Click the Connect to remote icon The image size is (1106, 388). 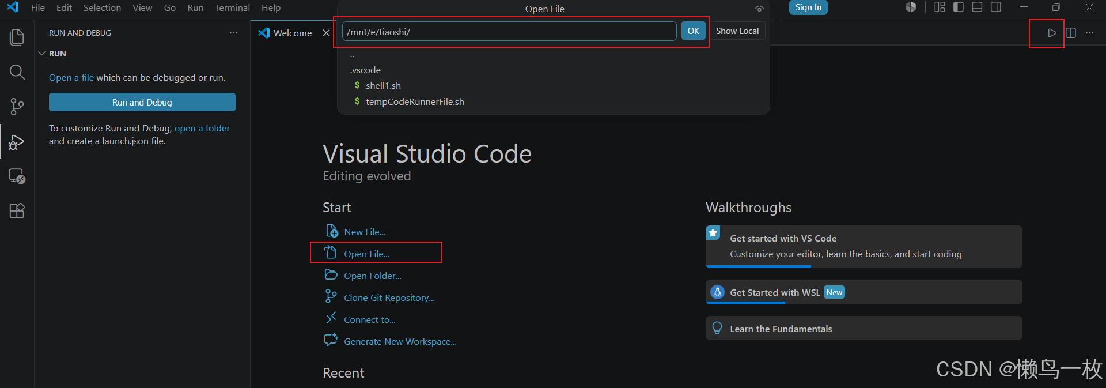pos(331,318)
